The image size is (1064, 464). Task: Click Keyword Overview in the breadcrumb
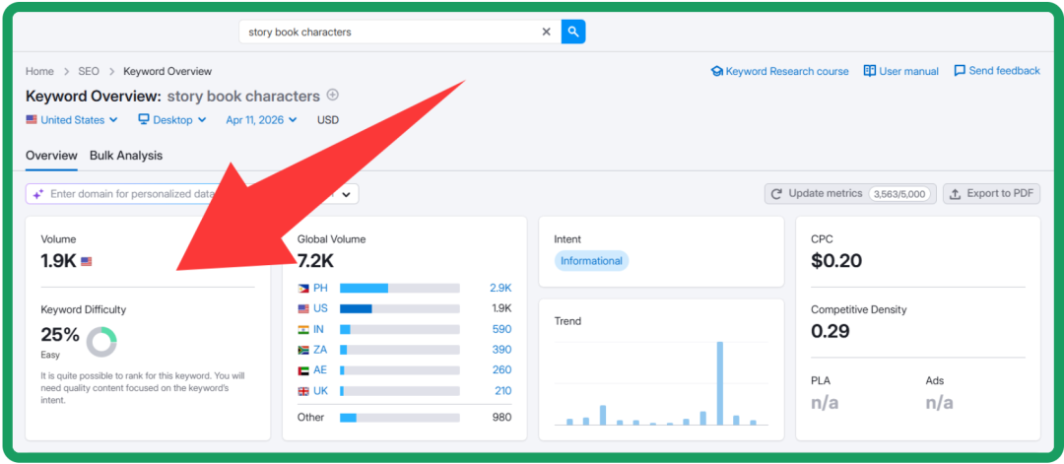pos(167,71)
